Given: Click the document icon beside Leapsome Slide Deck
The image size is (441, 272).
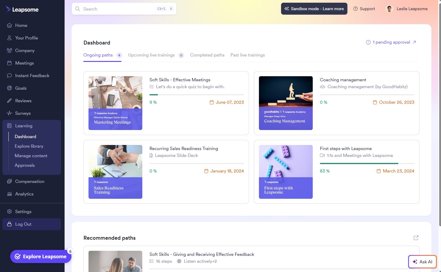Looking at the screenshot, I should (151, 155).
